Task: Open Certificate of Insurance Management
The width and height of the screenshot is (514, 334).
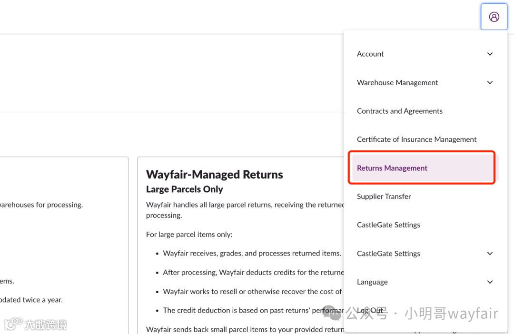Action: point(416,139)
